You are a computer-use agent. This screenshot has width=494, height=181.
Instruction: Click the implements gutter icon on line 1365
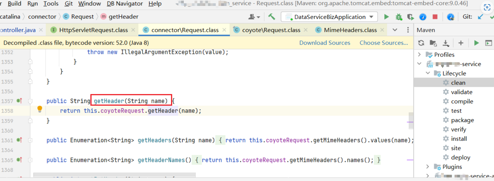point(19,160)
